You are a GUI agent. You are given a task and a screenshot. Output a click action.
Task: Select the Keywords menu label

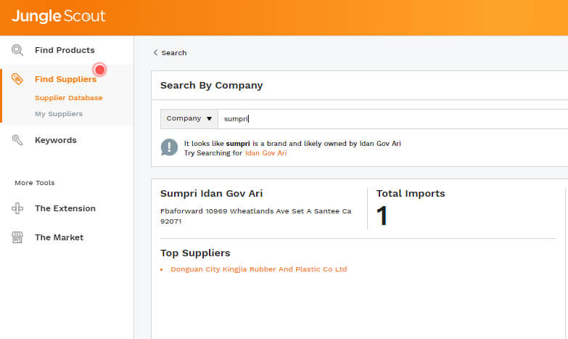tap(55, 140)
